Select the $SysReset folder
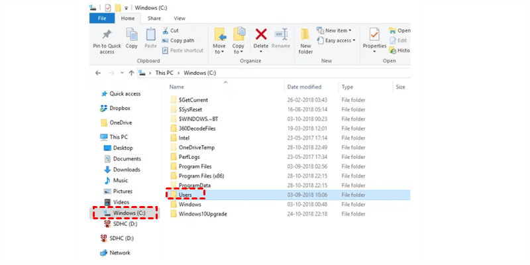 click(x=187, y=109)
